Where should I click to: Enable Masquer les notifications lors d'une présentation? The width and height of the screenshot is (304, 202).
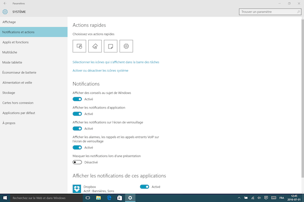pyautogui.click(x=77, y=162)
